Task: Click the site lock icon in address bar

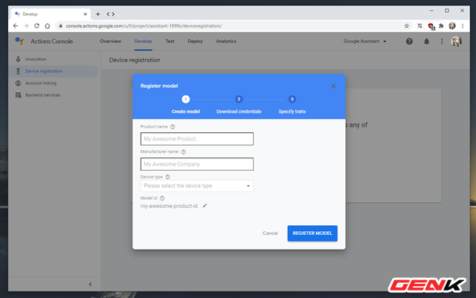Action: pyautogui.click(x=61, y=26)
